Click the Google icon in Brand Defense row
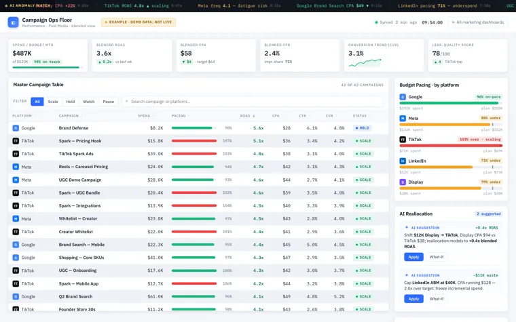Image resolution: width=516 pixels, height=322 pixels. point(16,128)
